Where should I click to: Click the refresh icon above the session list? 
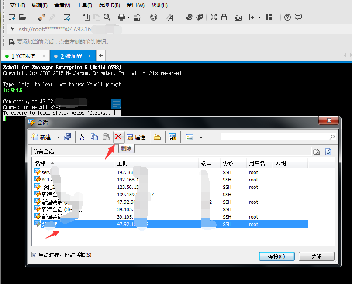pyautogui.click(x=328, y=151)
